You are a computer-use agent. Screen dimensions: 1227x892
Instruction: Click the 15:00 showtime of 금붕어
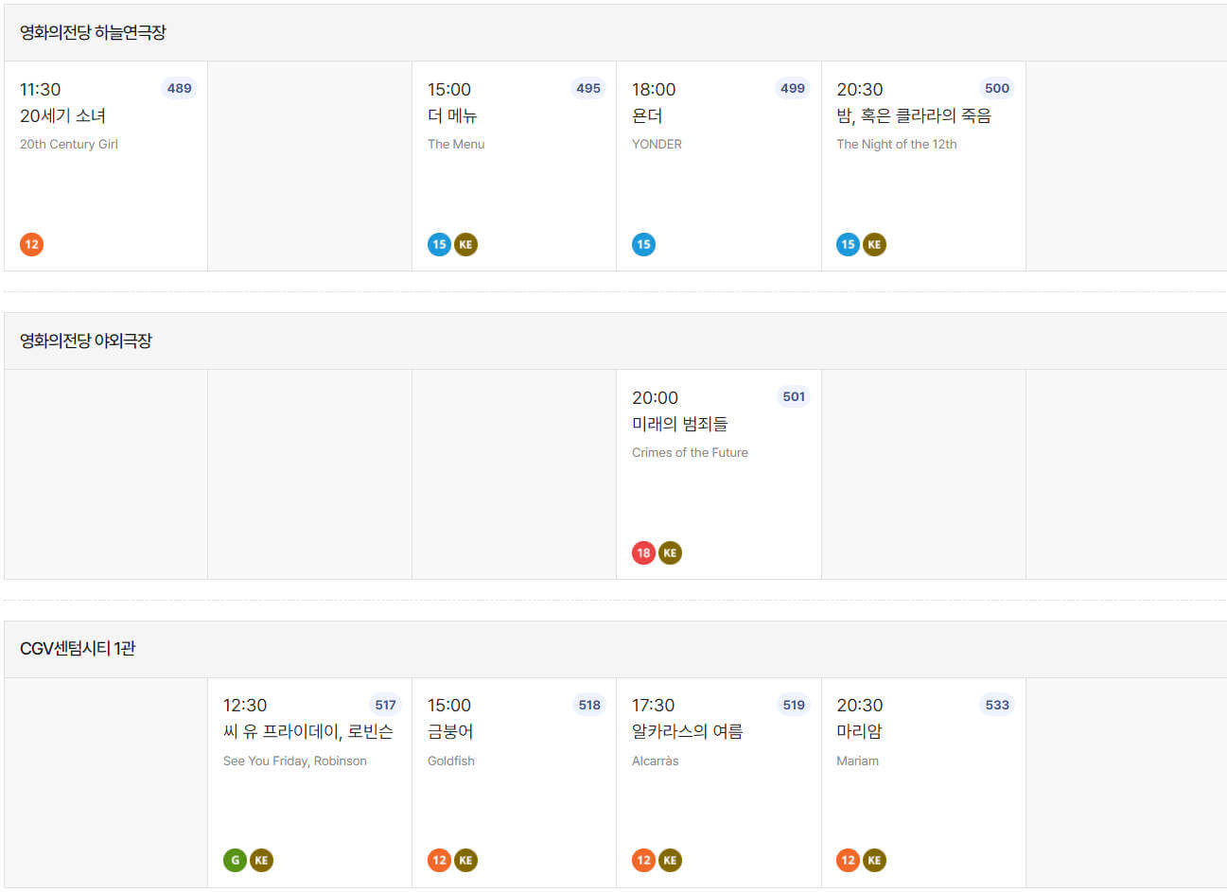[x=448, y=705]
